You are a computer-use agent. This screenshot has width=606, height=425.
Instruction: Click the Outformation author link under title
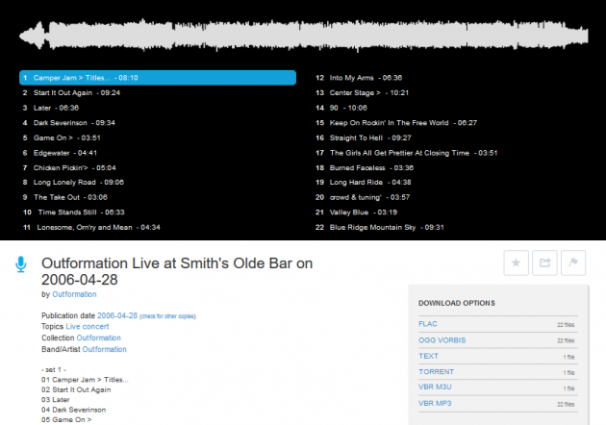[x=74, y=294]
